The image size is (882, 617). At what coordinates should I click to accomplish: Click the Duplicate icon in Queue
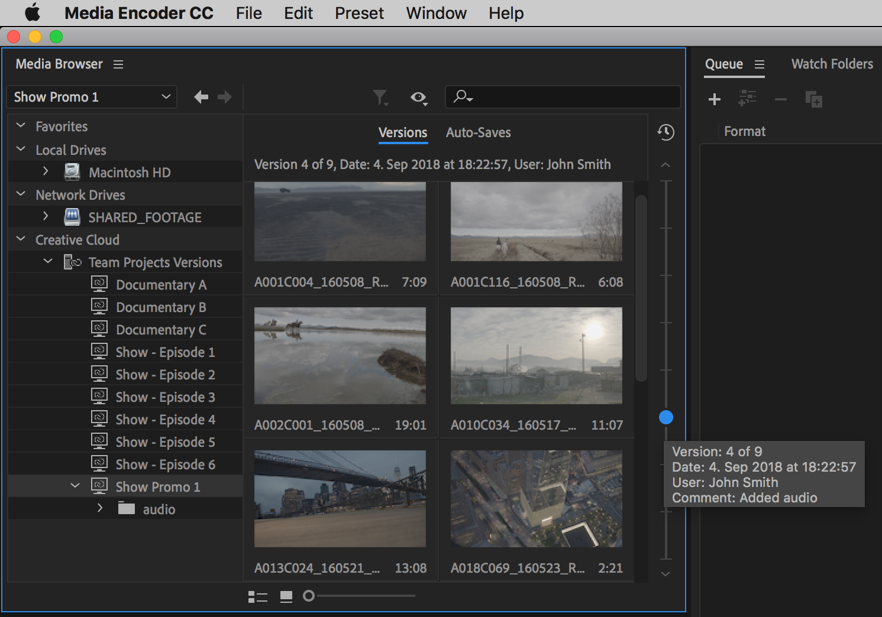pyautogui.click(x=814, y=99)
